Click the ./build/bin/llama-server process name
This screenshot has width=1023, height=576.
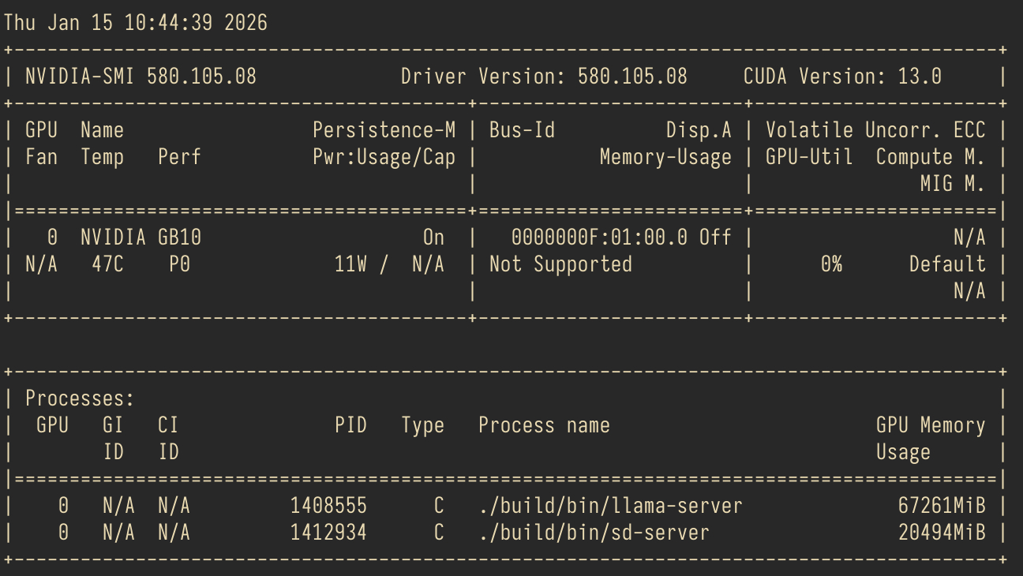(610, 506)
